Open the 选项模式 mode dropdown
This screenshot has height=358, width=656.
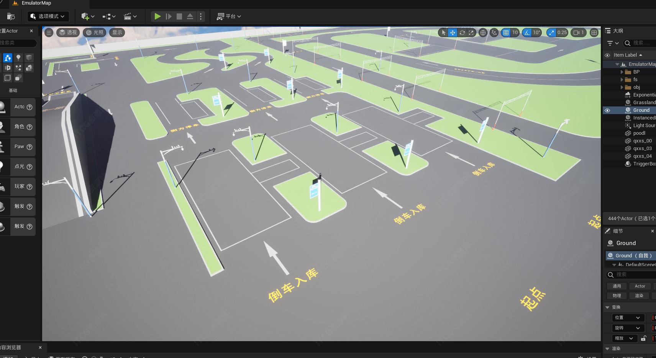[x=48, y=16]
